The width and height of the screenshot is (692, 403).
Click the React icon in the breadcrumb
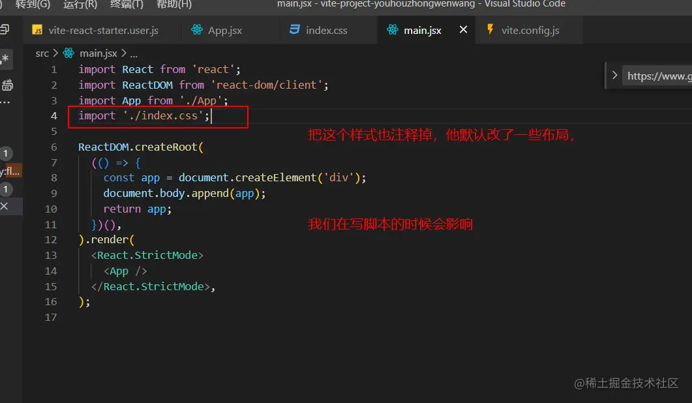(x=68, y=53)
